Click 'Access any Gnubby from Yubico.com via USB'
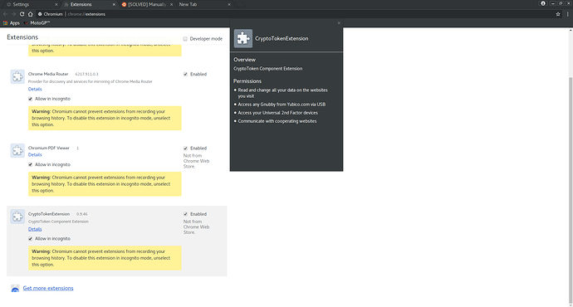573x307 pixels. point(282,105)
